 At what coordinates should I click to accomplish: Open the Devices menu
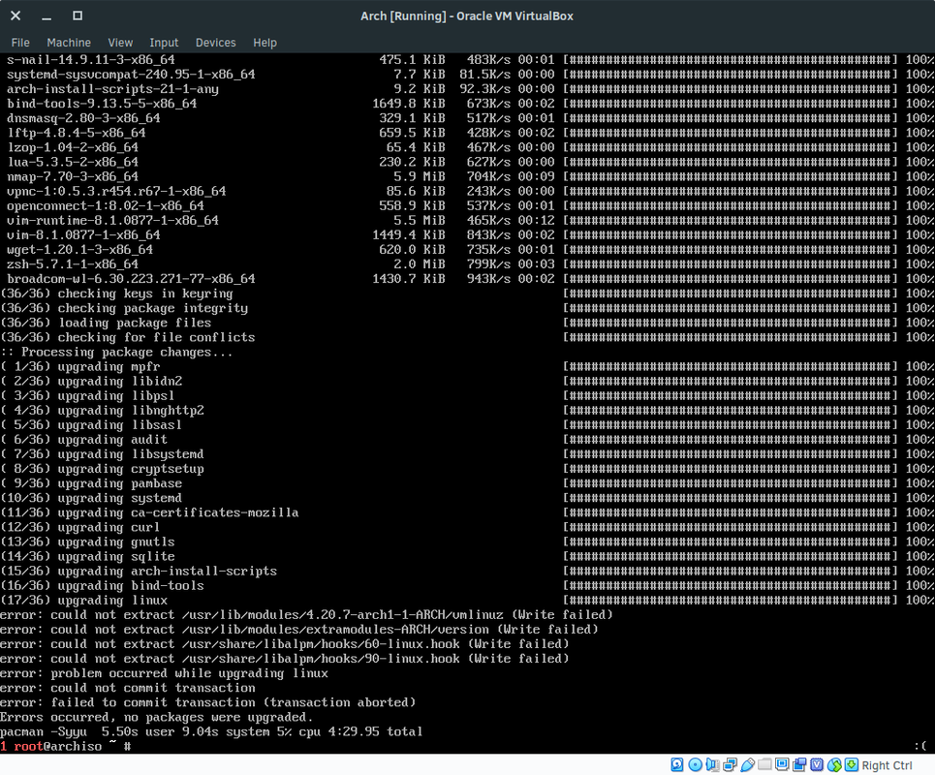coord(215,43)
